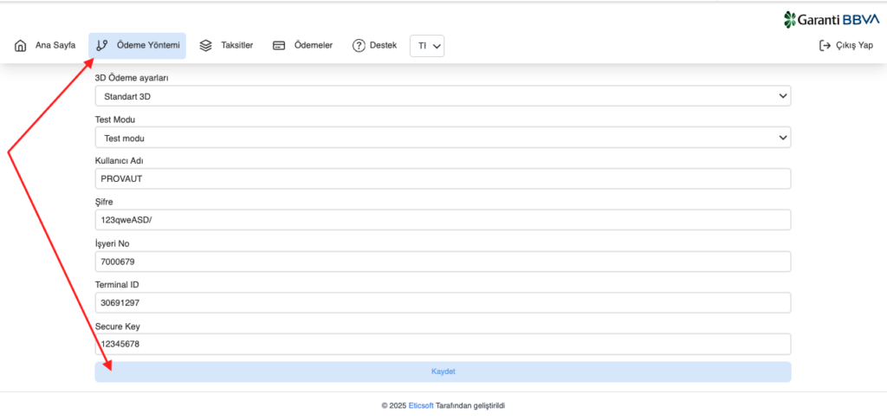Open the Ödemeler menu item
887x420 pixels.
pyautogui.click(x=314, y=46)
